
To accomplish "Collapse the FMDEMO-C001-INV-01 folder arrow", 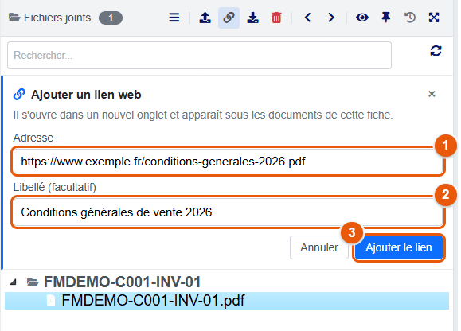I will (x=13, y=282).
